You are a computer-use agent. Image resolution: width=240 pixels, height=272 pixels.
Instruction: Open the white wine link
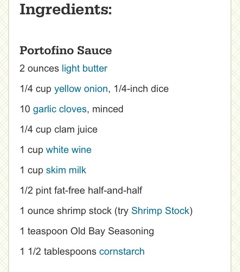(69, 150)
